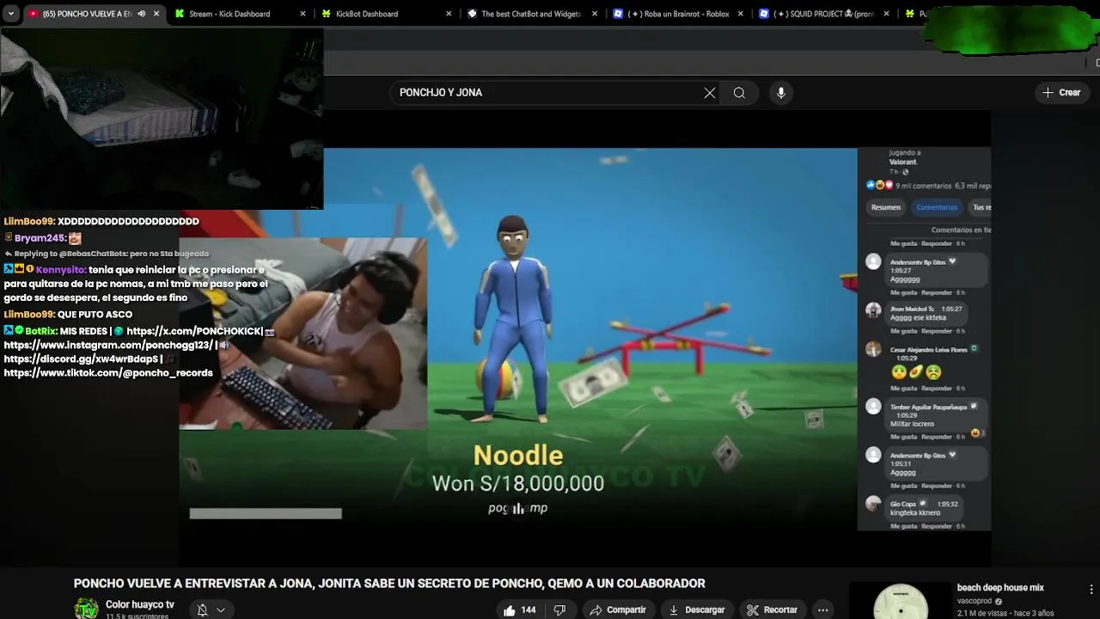Click the Jhon Maickol Tc comment avatar
Viewport: 1100px width, 619px height.
[x=873, y=310]
